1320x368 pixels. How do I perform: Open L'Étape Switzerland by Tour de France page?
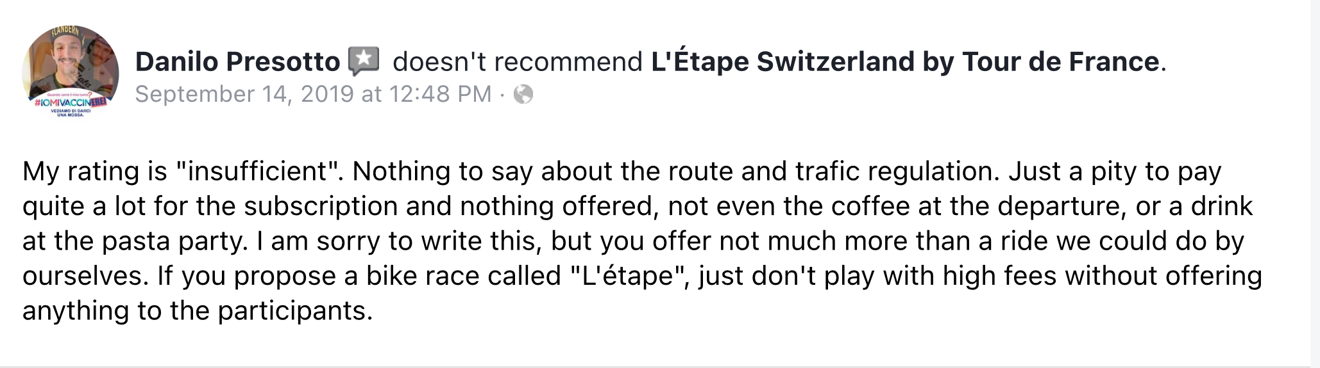pyautogui.click(x=904, y=61)
